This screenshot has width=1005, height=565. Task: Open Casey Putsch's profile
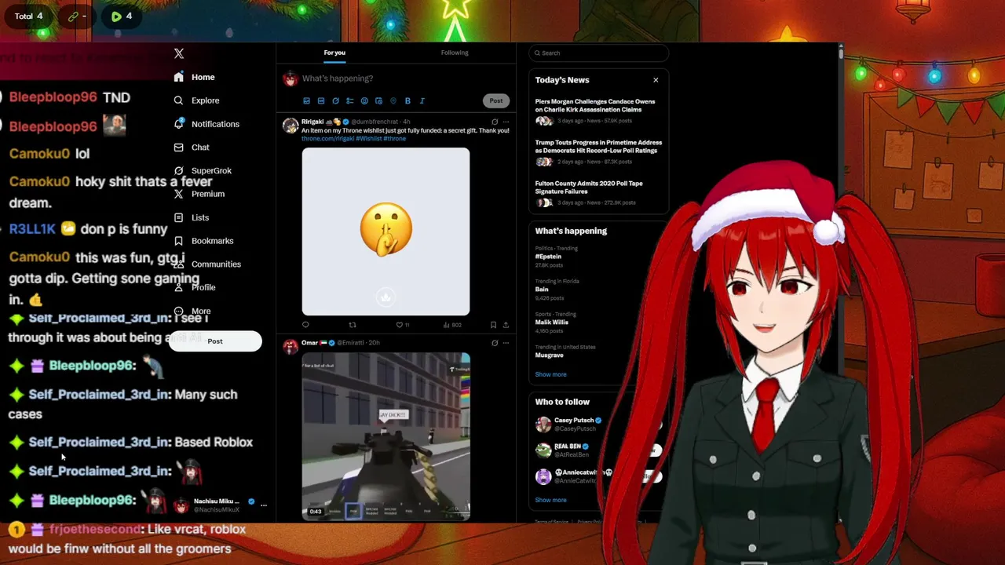tap(574, 421)
